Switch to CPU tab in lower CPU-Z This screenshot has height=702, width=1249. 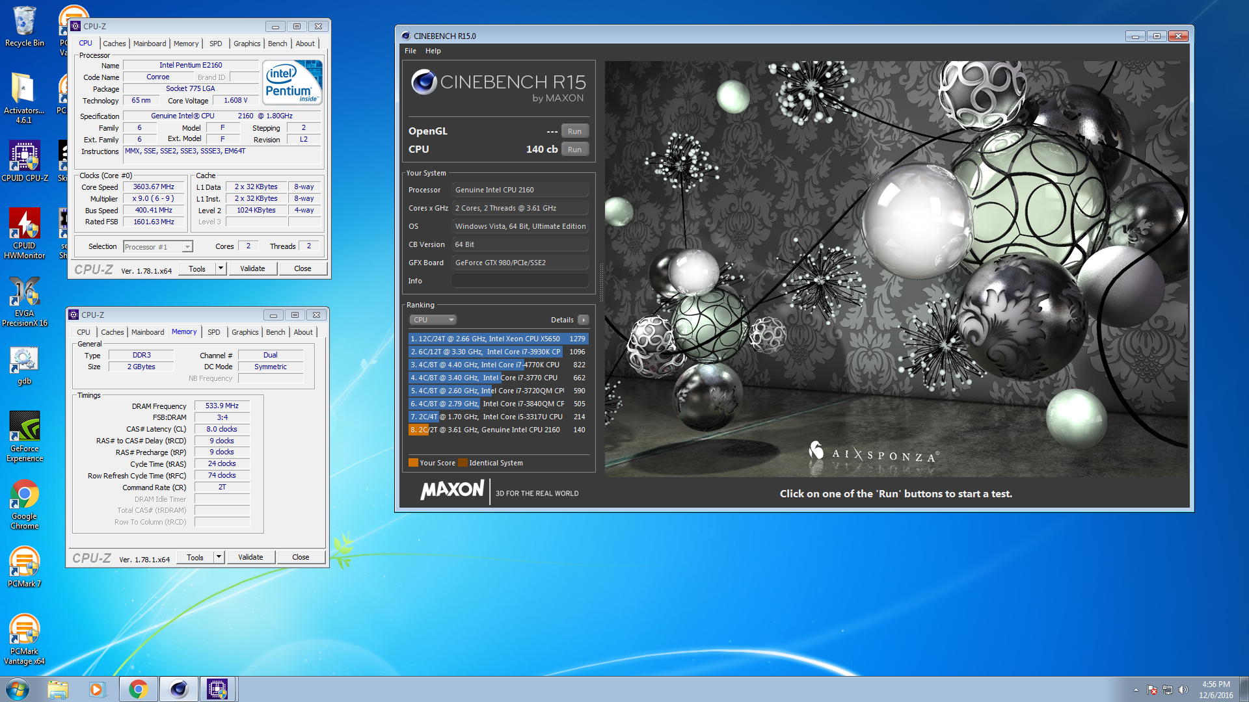[x=84, y=332]
